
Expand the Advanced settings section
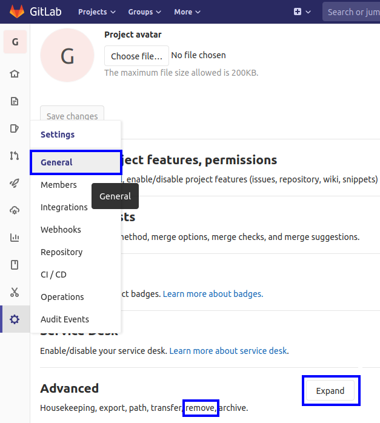tap(330, 391)
